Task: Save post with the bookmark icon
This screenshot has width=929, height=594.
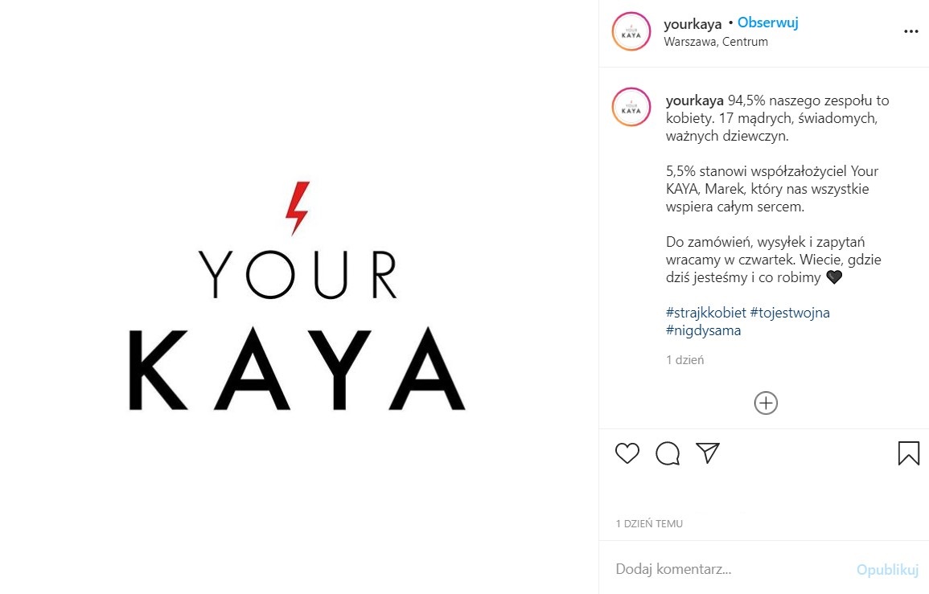Action: coord(908,453)
